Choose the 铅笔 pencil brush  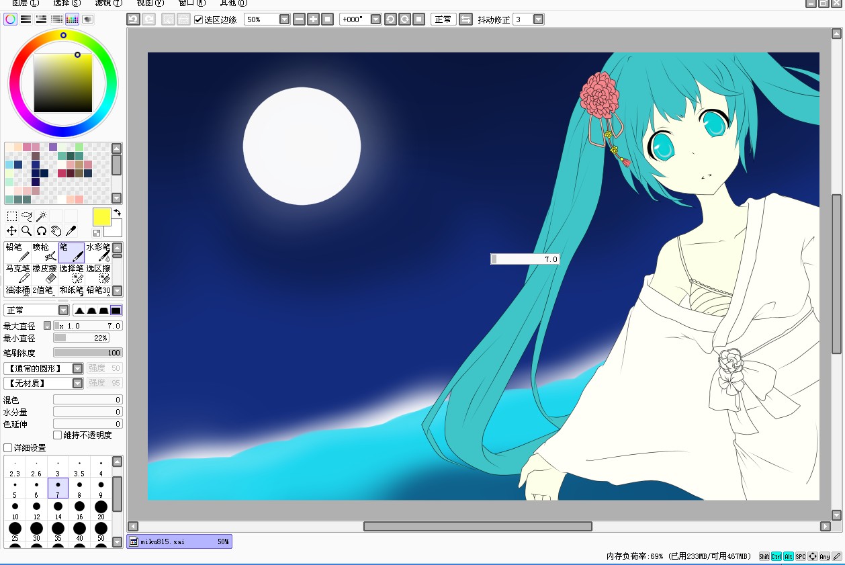(17, 252)
